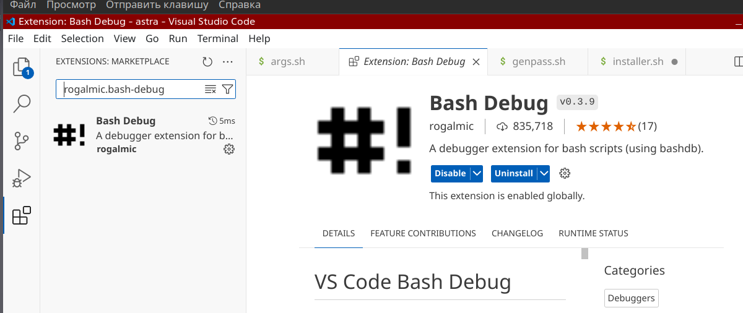Image resolution: width=743 pixels, height=313 pixels.
Task: Open the Edit menu
Action: (x=42, y=38)
